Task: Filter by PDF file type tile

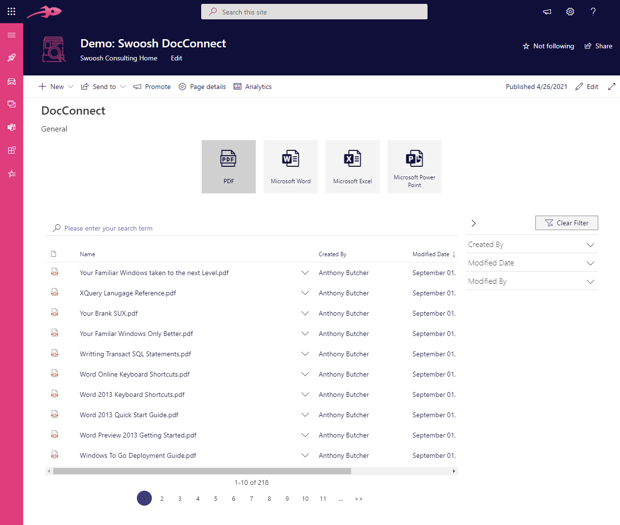Action: pos(229,167)
